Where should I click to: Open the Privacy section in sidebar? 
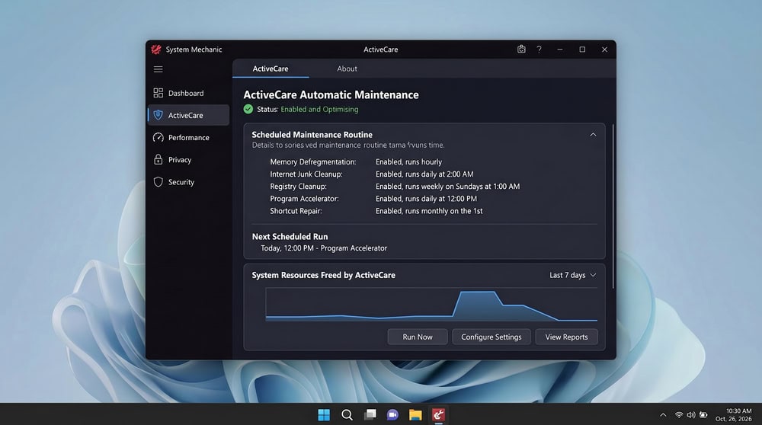pyautogui.click(x=188, y=159)
